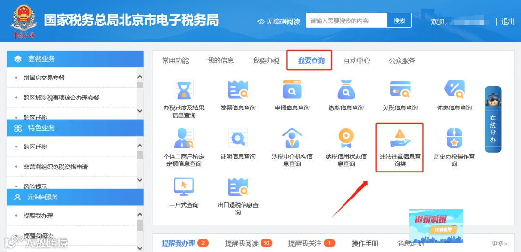521x252 pixels.
Task: Open 违法违章信息查询类 warning icon
Action: point(400,138)
